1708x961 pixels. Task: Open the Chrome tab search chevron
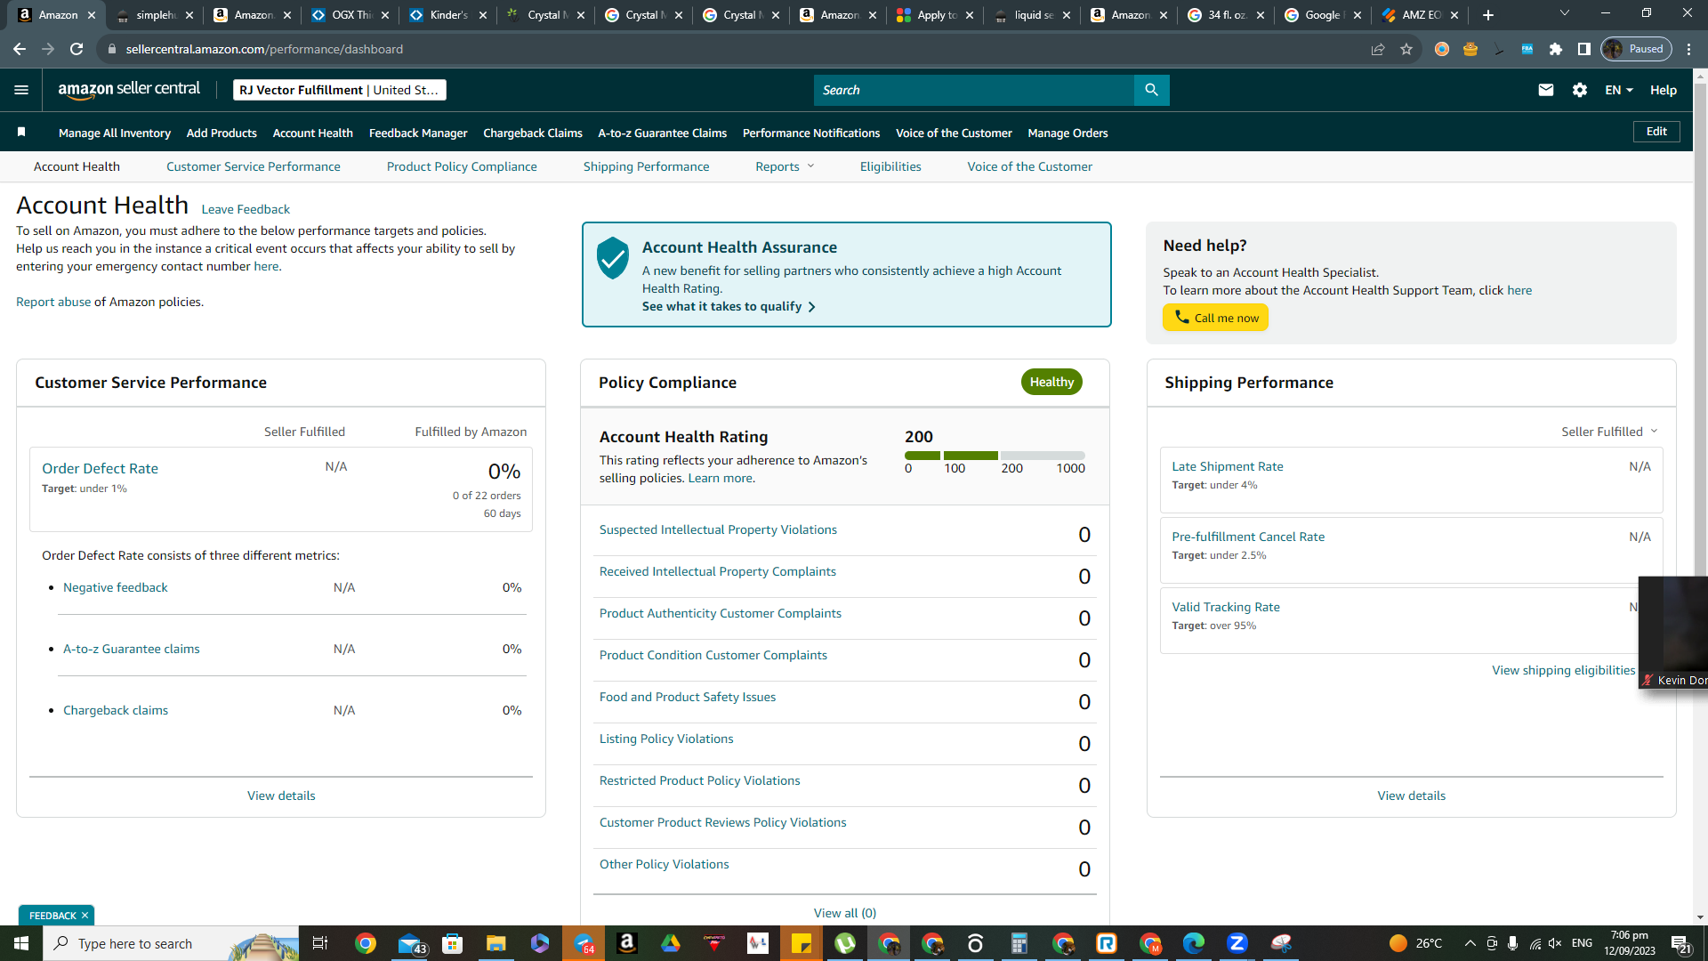pos(1565,13)
